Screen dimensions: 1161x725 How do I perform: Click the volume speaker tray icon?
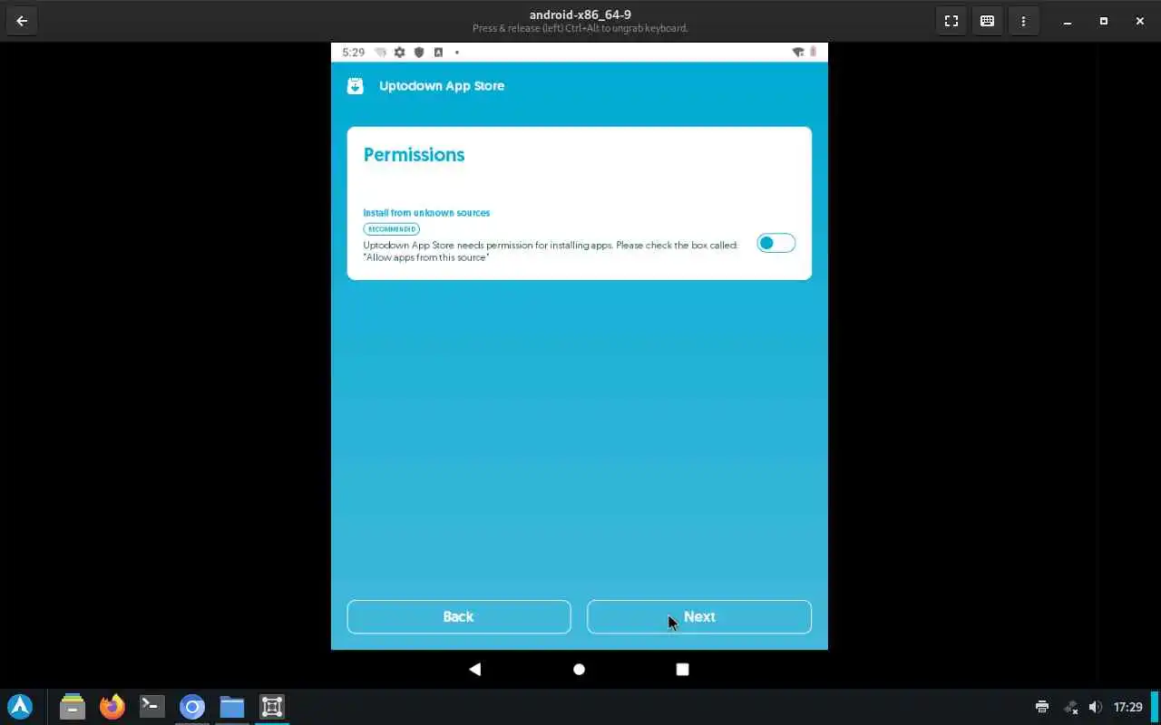(1096, 707)
